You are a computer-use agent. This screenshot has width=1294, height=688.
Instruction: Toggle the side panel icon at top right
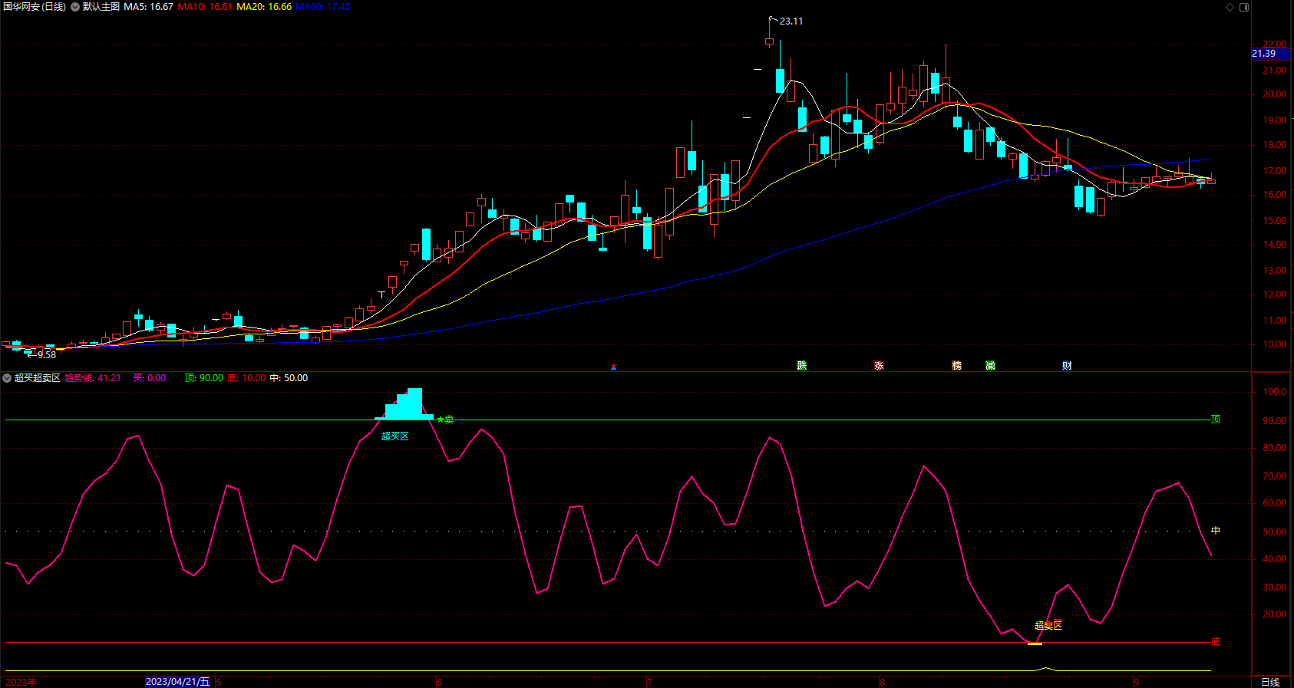1244,7
